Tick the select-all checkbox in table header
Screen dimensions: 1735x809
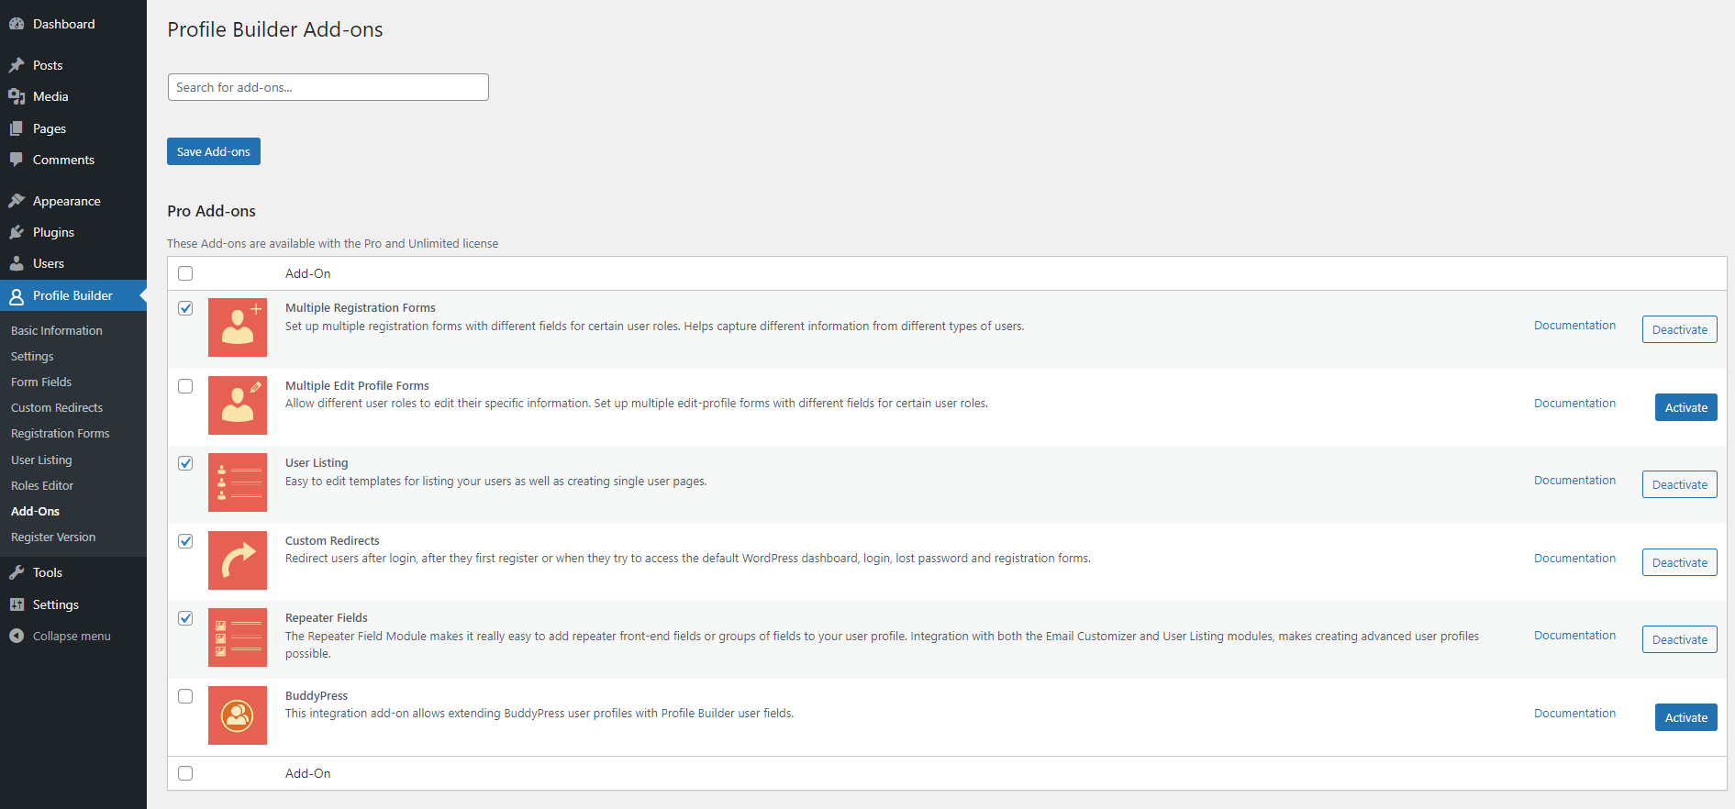click(185, 273)
